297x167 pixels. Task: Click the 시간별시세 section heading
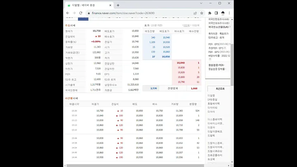(71, 98)
